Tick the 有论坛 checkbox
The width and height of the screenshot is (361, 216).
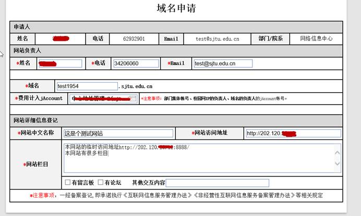100,182
